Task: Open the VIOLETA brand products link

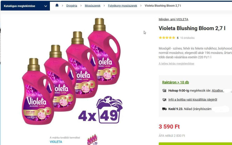Action: (x=56, y=142)
